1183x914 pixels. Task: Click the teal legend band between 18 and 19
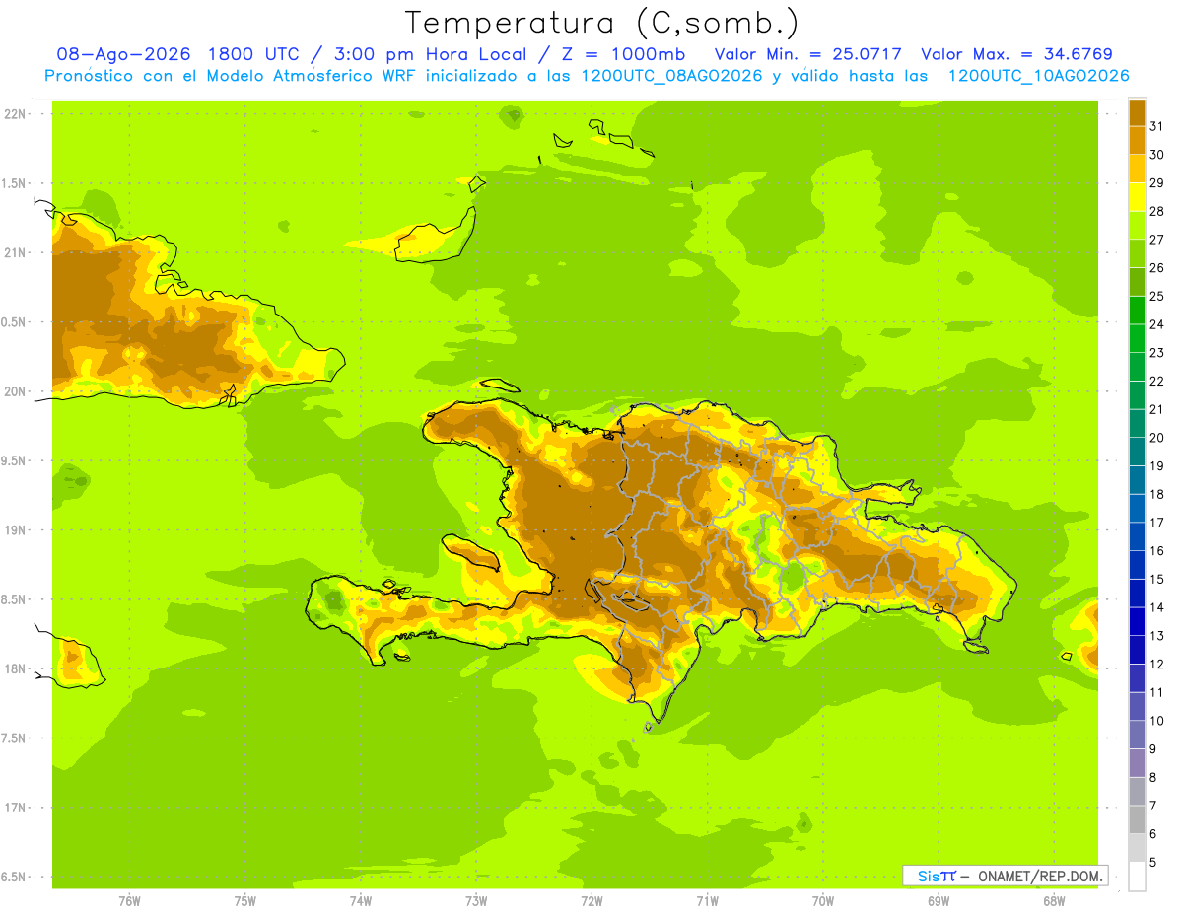(x=1137, y=480)
